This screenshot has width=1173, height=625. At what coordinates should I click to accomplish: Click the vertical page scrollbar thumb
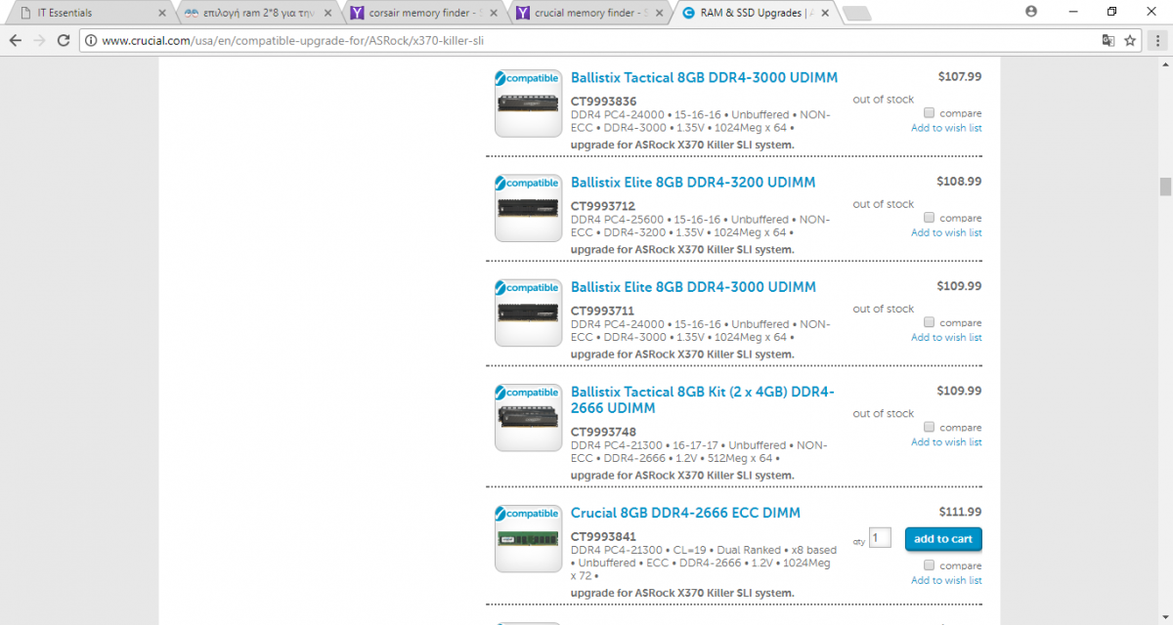click(x=1165, y=187)
